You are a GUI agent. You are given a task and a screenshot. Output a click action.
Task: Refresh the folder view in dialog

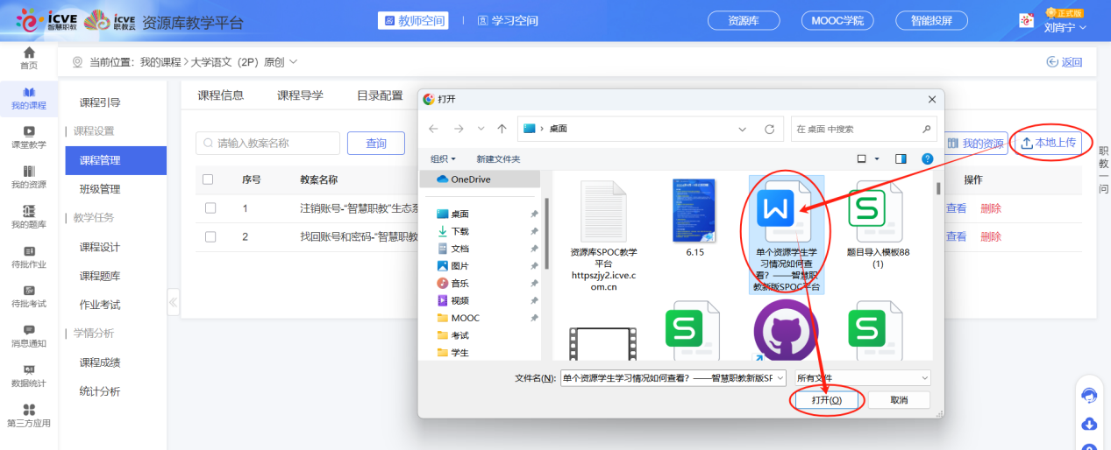tap(769, 129)
